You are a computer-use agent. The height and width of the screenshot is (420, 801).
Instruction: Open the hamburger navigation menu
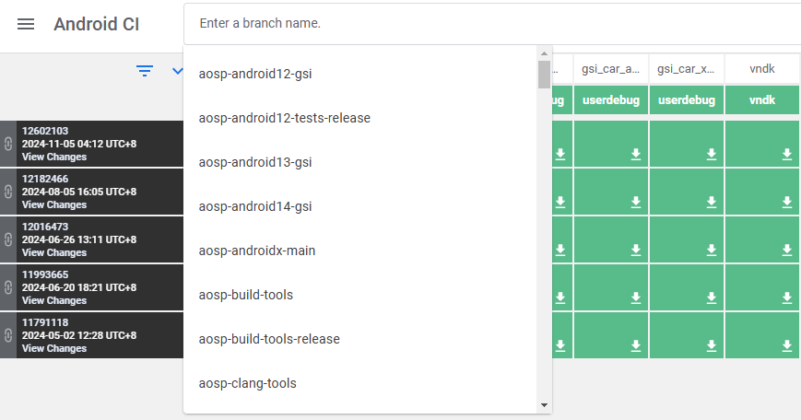click(x=26, y=24)
